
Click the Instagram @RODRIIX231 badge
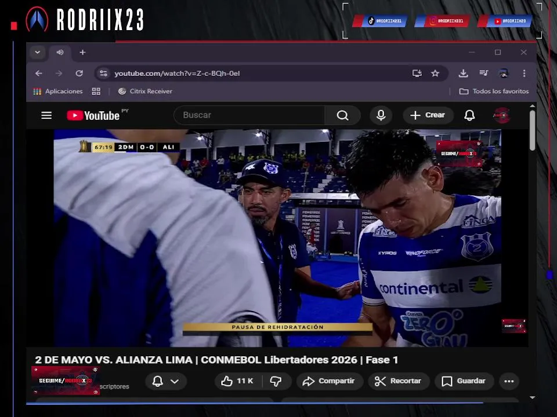(x=443, y=21)
